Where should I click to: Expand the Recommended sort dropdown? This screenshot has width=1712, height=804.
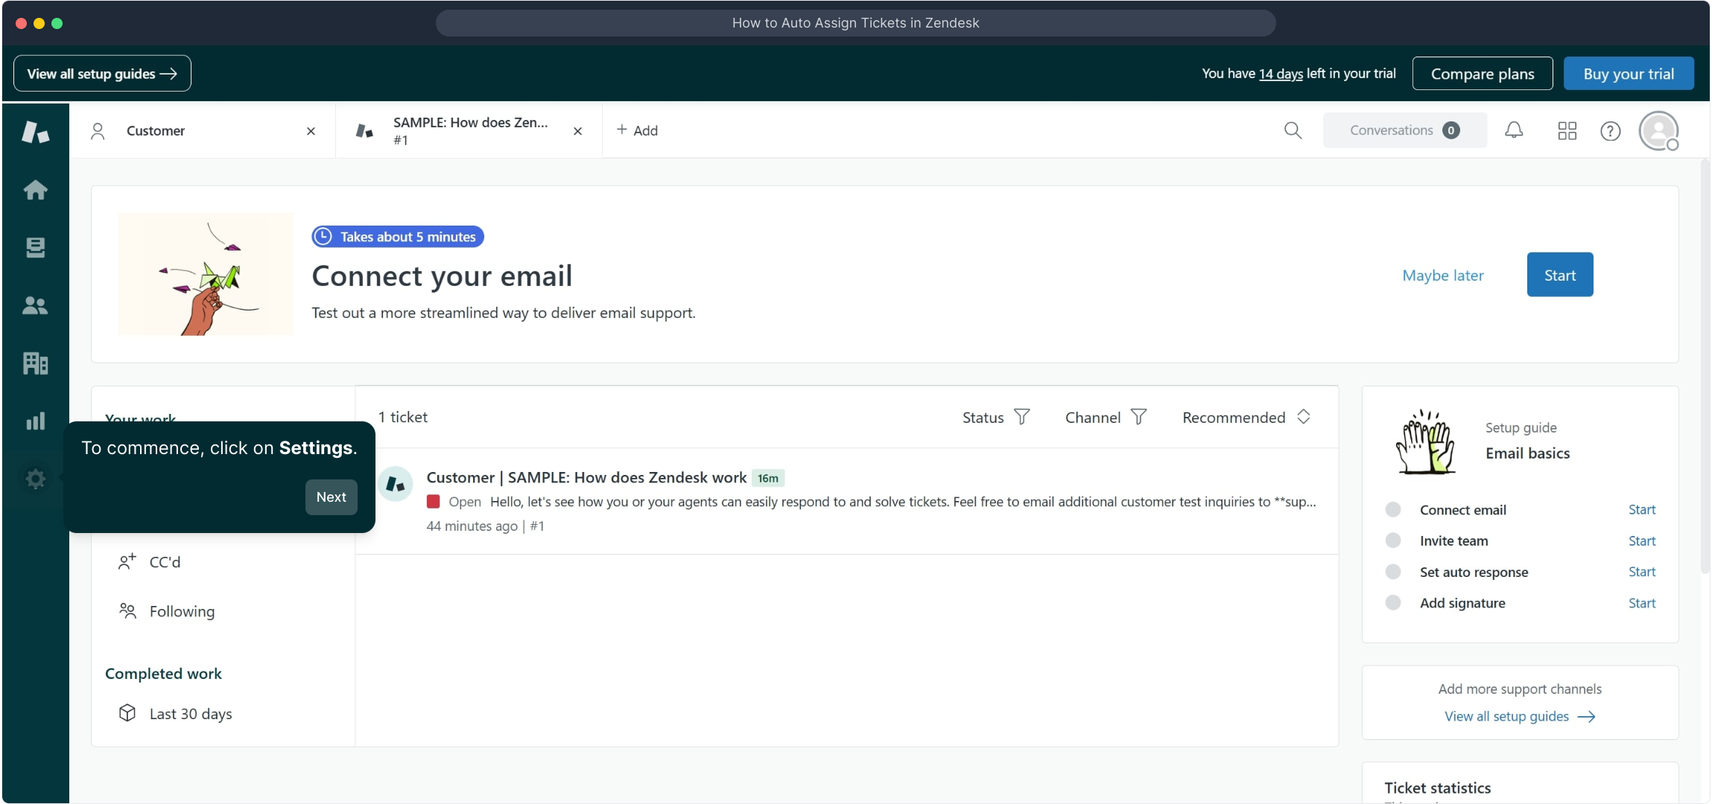tap(1246, 418)
